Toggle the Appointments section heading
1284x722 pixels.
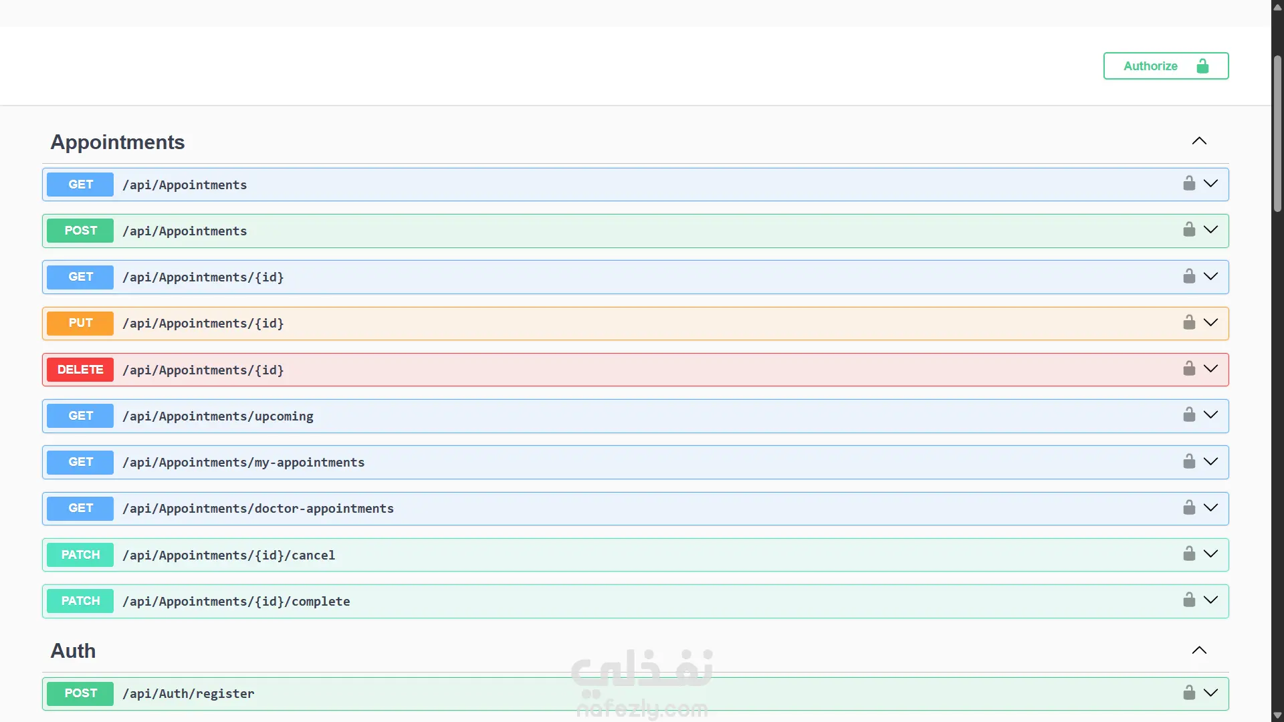[118, 142]
